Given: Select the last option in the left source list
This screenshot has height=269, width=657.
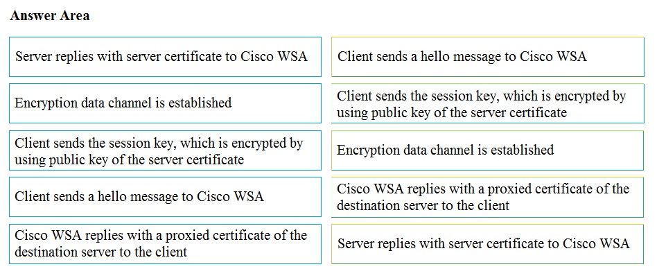Looking at the screenshot, I should click(165, 244).
